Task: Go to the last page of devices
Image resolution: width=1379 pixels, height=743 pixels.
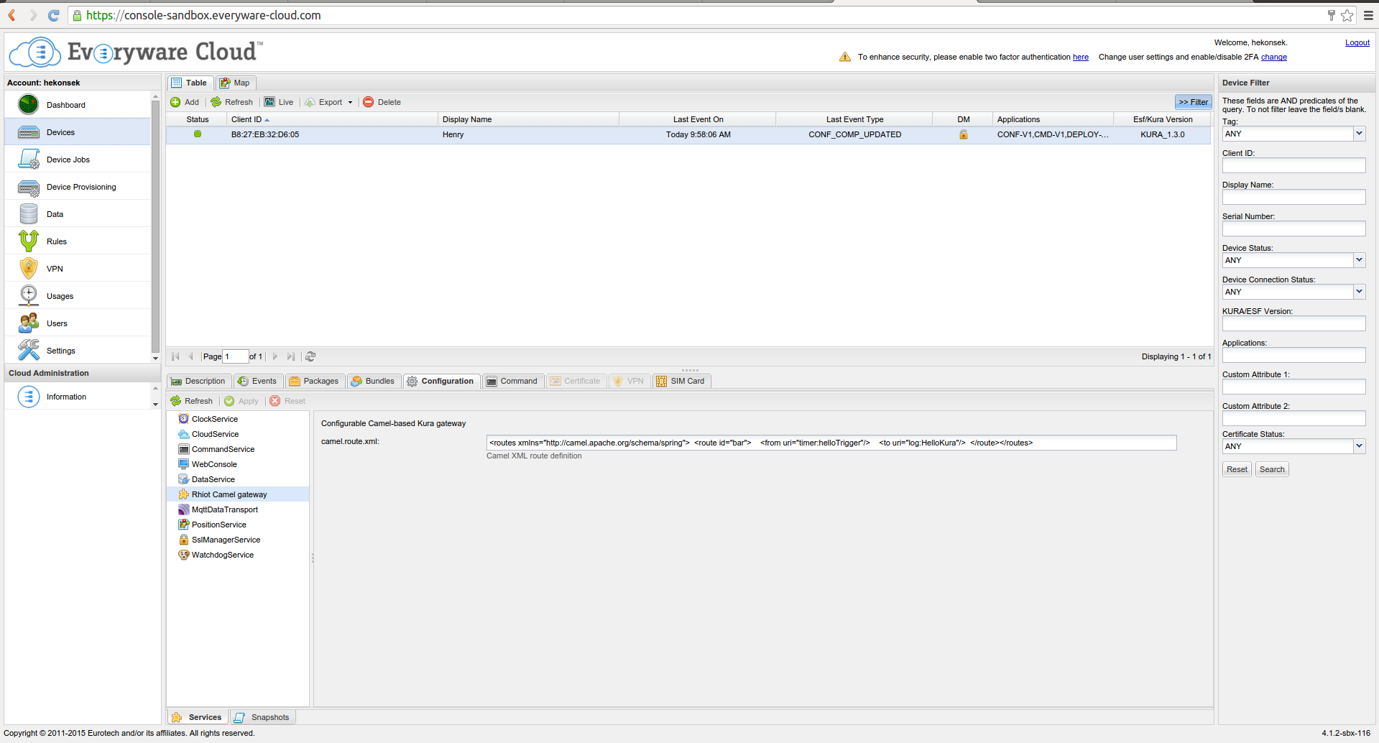Action: [290, 356]
